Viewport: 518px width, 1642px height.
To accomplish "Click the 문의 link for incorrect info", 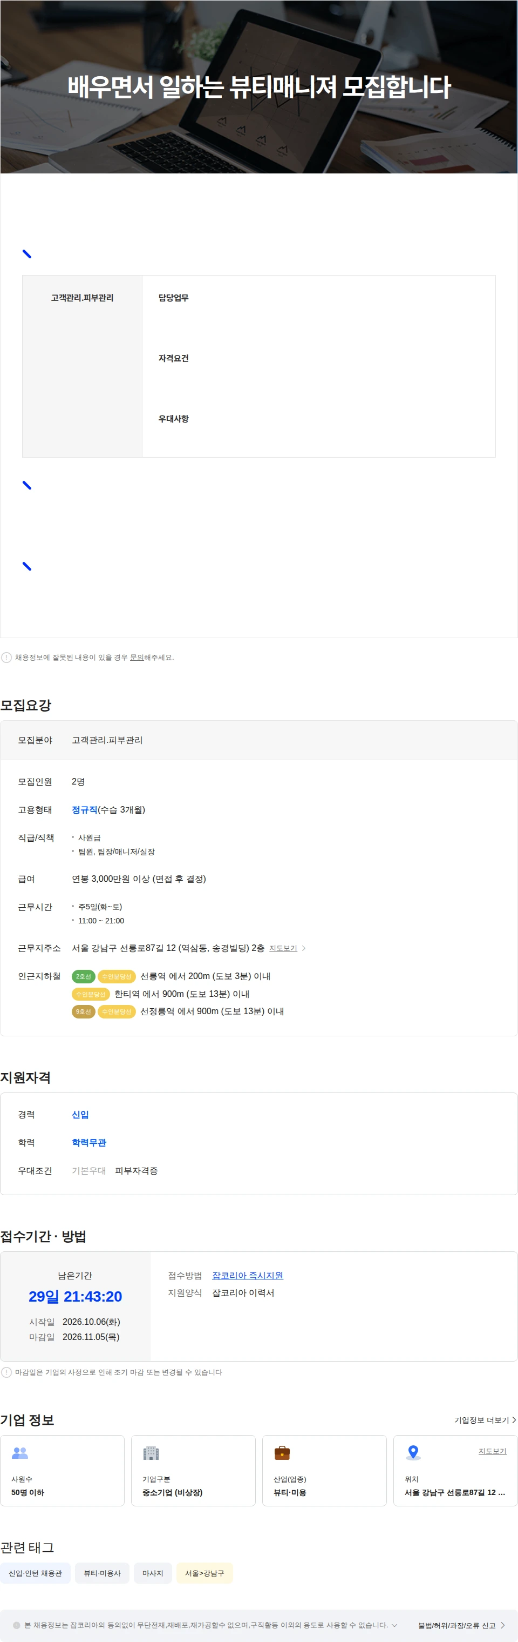I will [136, 657].
